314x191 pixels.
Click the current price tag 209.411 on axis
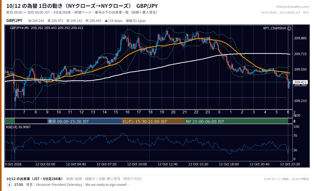point(300,82)
